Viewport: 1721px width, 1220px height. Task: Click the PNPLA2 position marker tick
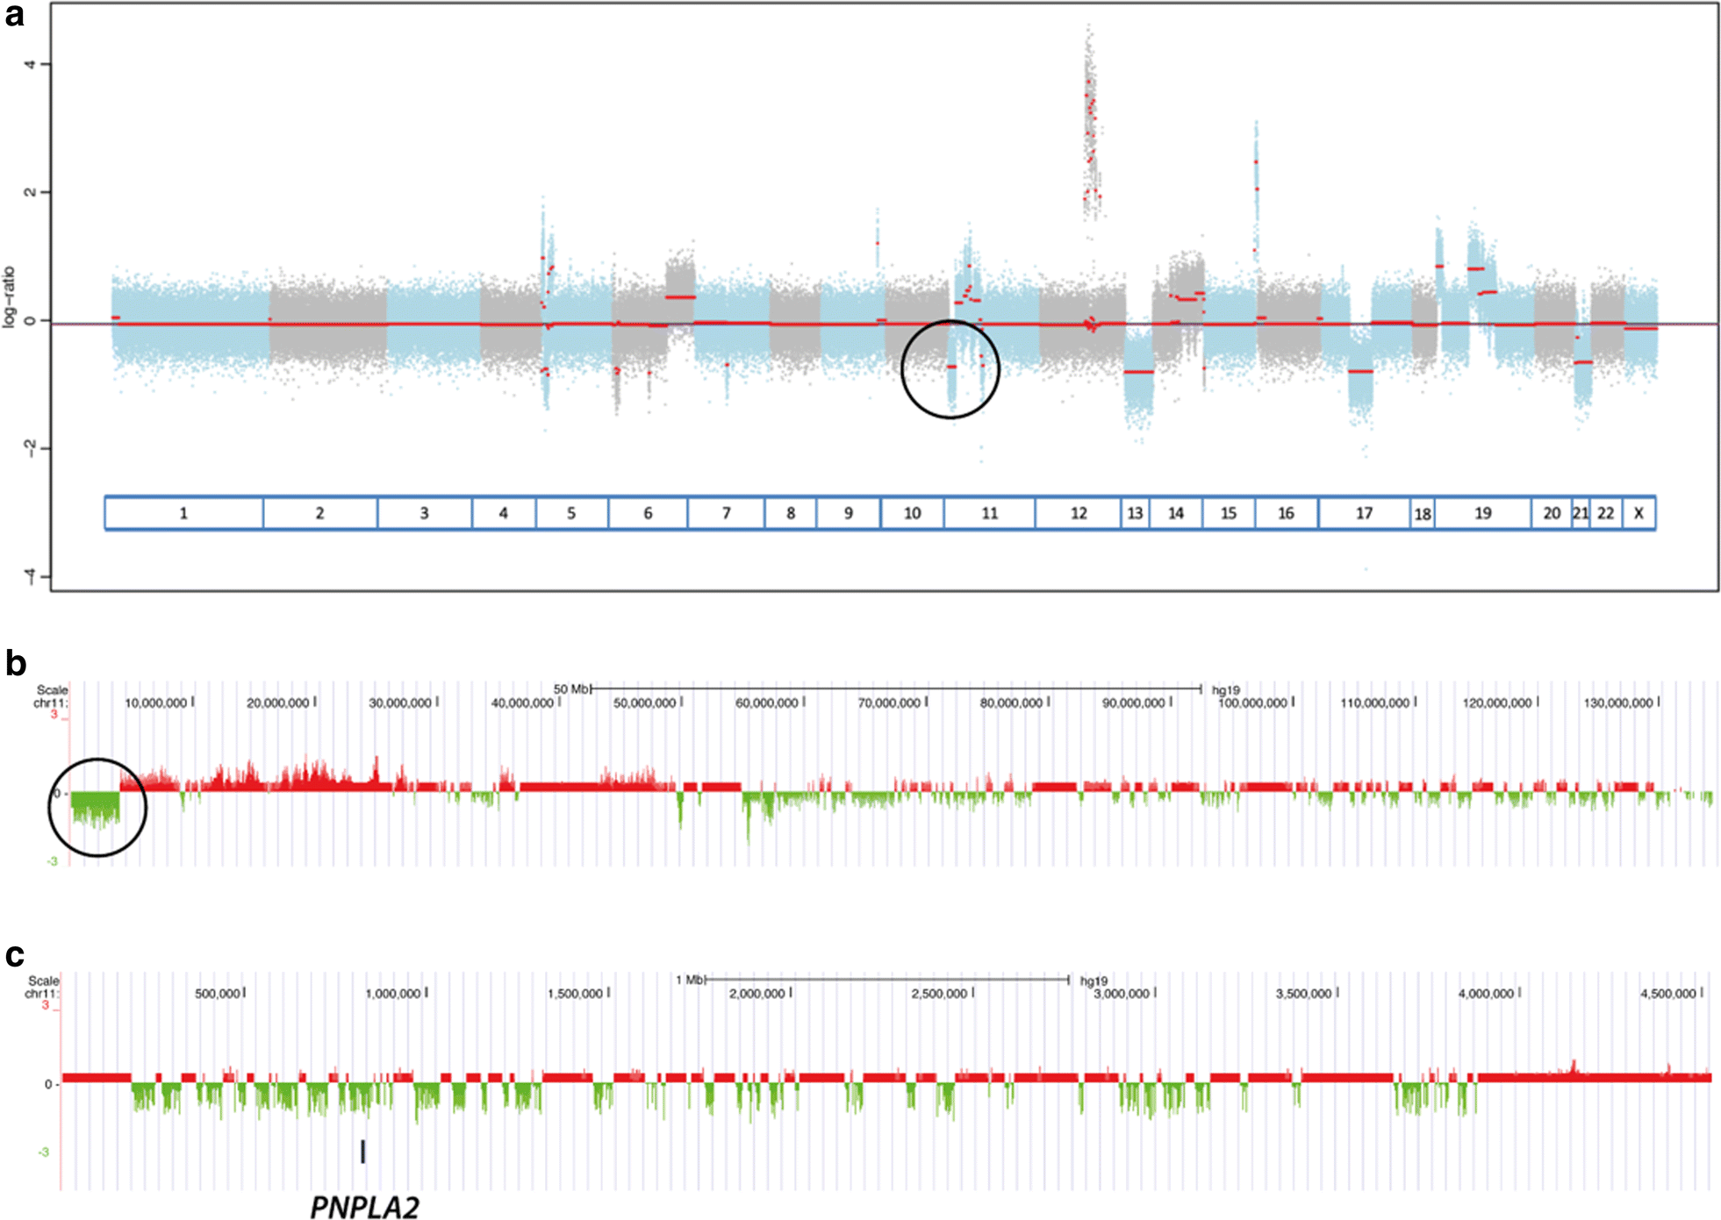[x=363, y=1152]
